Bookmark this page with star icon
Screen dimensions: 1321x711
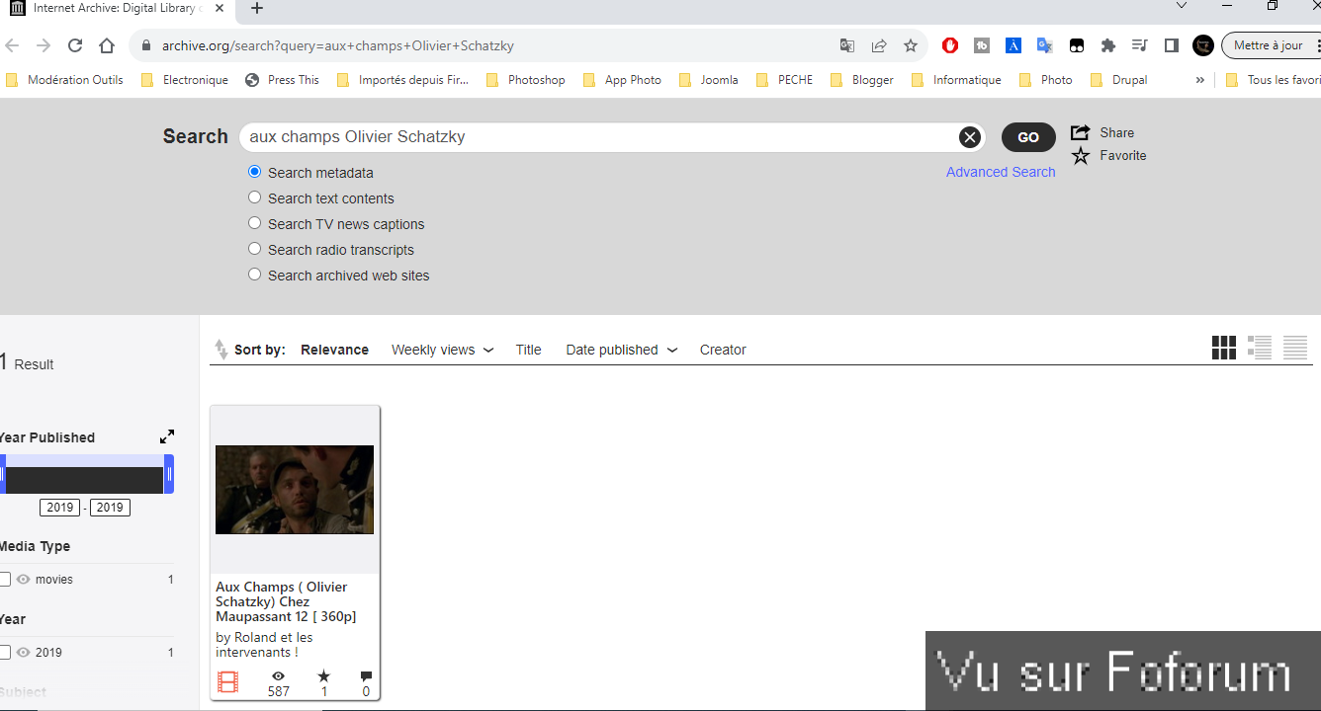[911, 45]
